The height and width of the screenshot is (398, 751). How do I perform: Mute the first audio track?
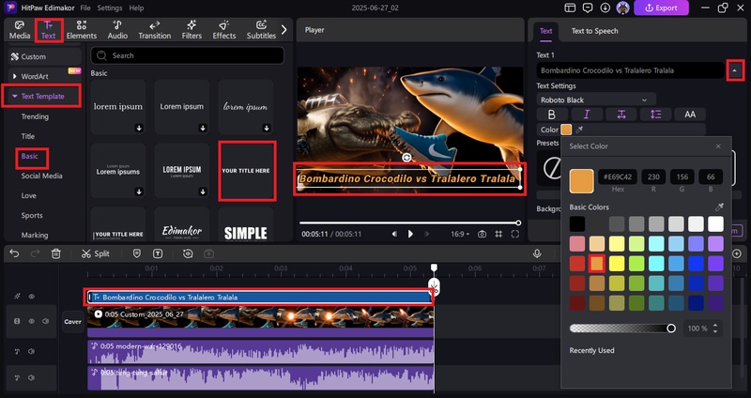click(x=30, y=352)
